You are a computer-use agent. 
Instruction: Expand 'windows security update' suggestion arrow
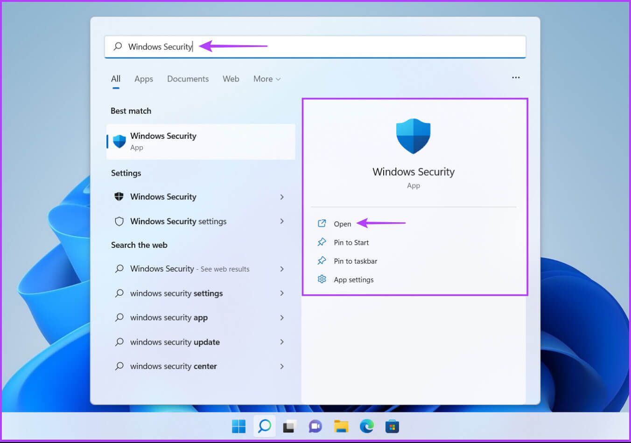pyautogui.click(x=282, y=342)
